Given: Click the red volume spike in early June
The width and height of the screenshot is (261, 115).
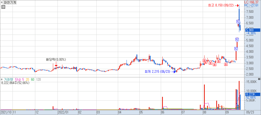Looking at the screenshot, I should (162, 103).
